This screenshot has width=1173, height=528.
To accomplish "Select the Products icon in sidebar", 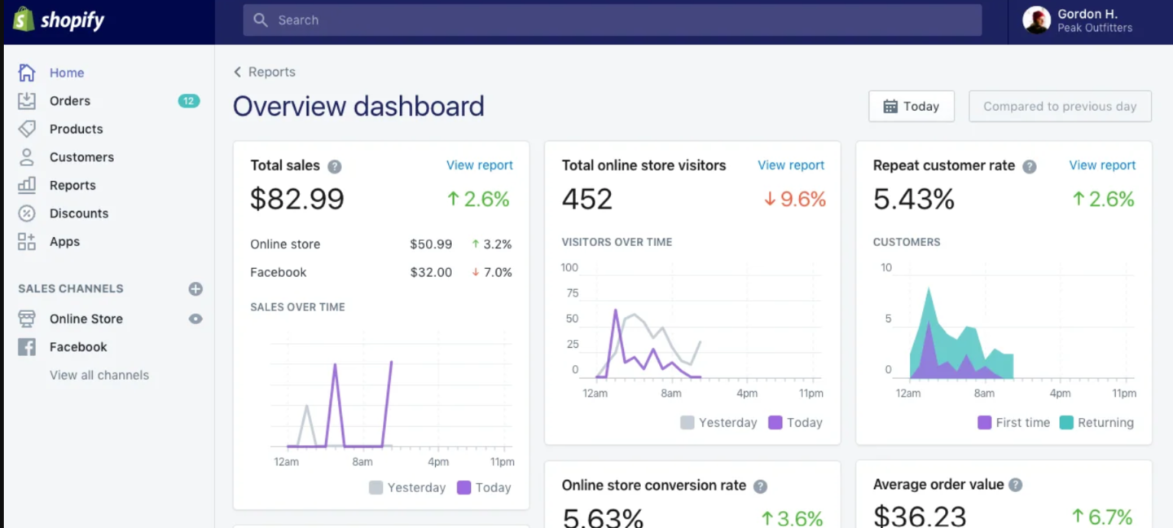I will point(25,129).
